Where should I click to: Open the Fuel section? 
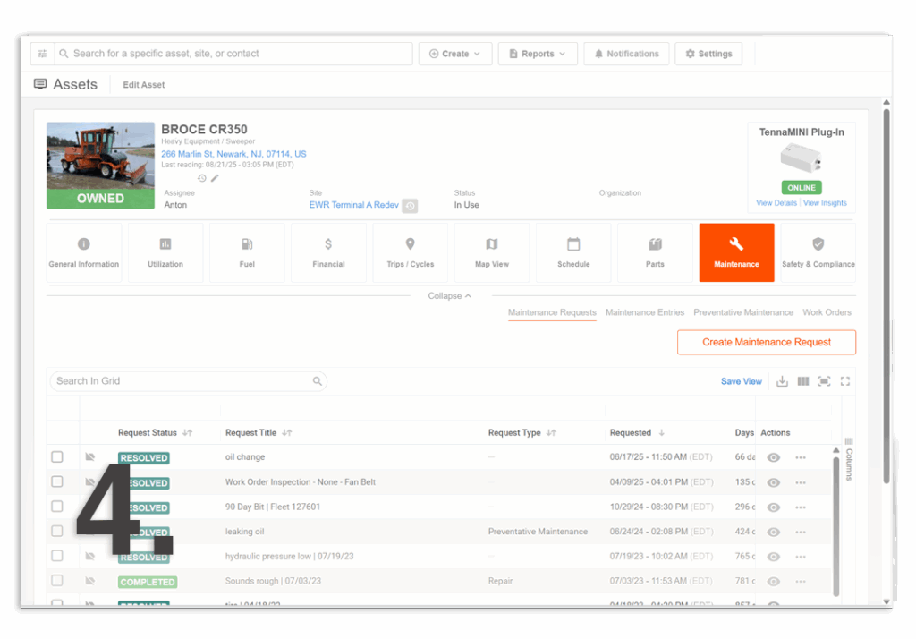247,252
